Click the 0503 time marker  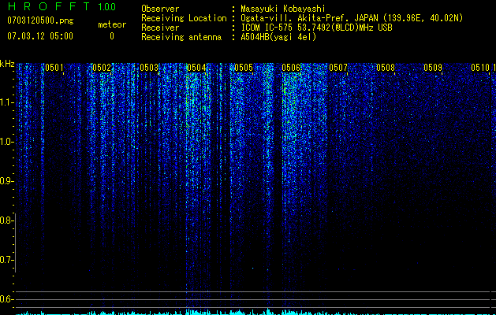pos(149,68)
